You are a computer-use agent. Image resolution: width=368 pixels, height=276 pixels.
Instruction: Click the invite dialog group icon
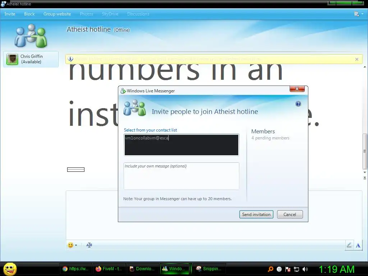(134, 108)
